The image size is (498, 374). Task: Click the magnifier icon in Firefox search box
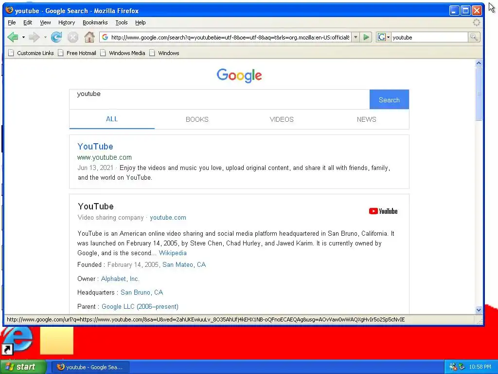(474, 37)
